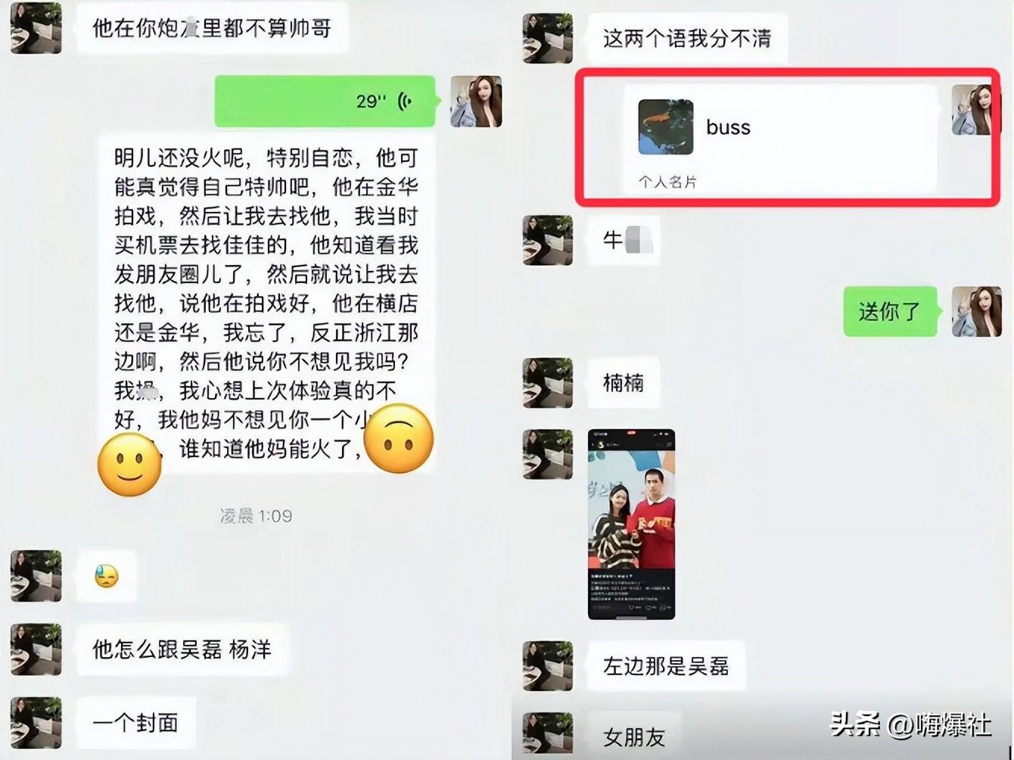Screen dimensions: 1014x760
Task: Open the shared phone screenshot image
Action: [631, 524]
